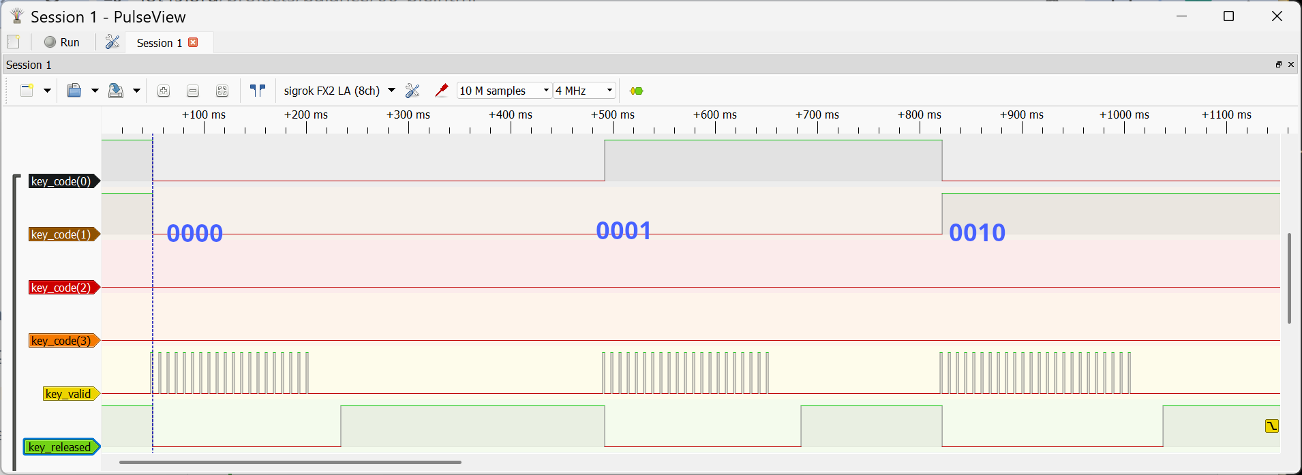Click the horizontal scrollbar below the waveforms
The height and width of the screenshot is (475, 1302).
click(290, 462)
